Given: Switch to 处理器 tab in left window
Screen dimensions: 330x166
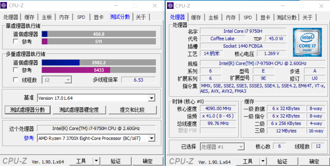Looking at the screenshot, I should (x=11, y=17).
